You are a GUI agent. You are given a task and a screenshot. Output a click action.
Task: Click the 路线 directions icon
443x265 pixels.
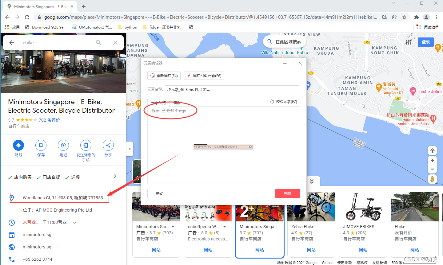coord(18,145)
